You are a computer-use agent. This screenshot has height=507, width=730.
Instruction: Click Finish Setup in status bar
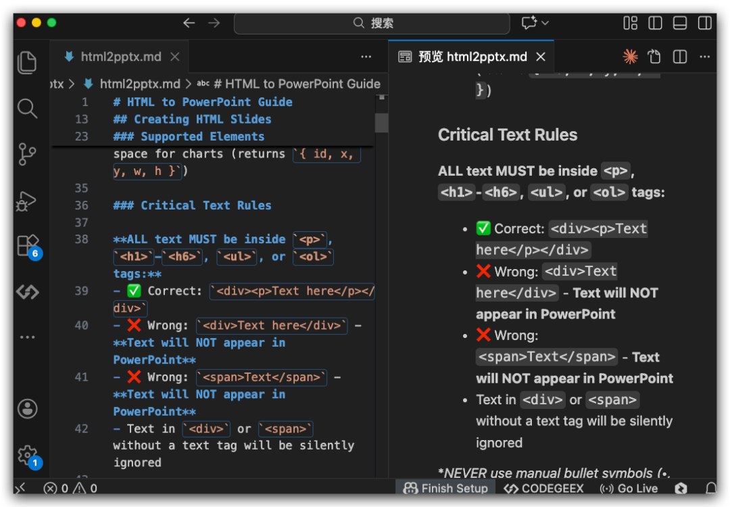pyautogui.click(x=446, y=488)
